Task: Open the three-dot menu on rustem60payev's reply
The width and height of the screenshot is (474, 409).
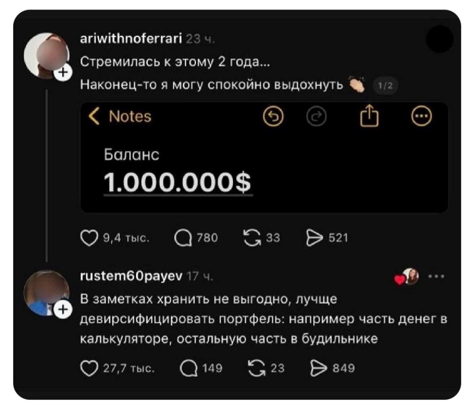Action: tap(437, 276)
